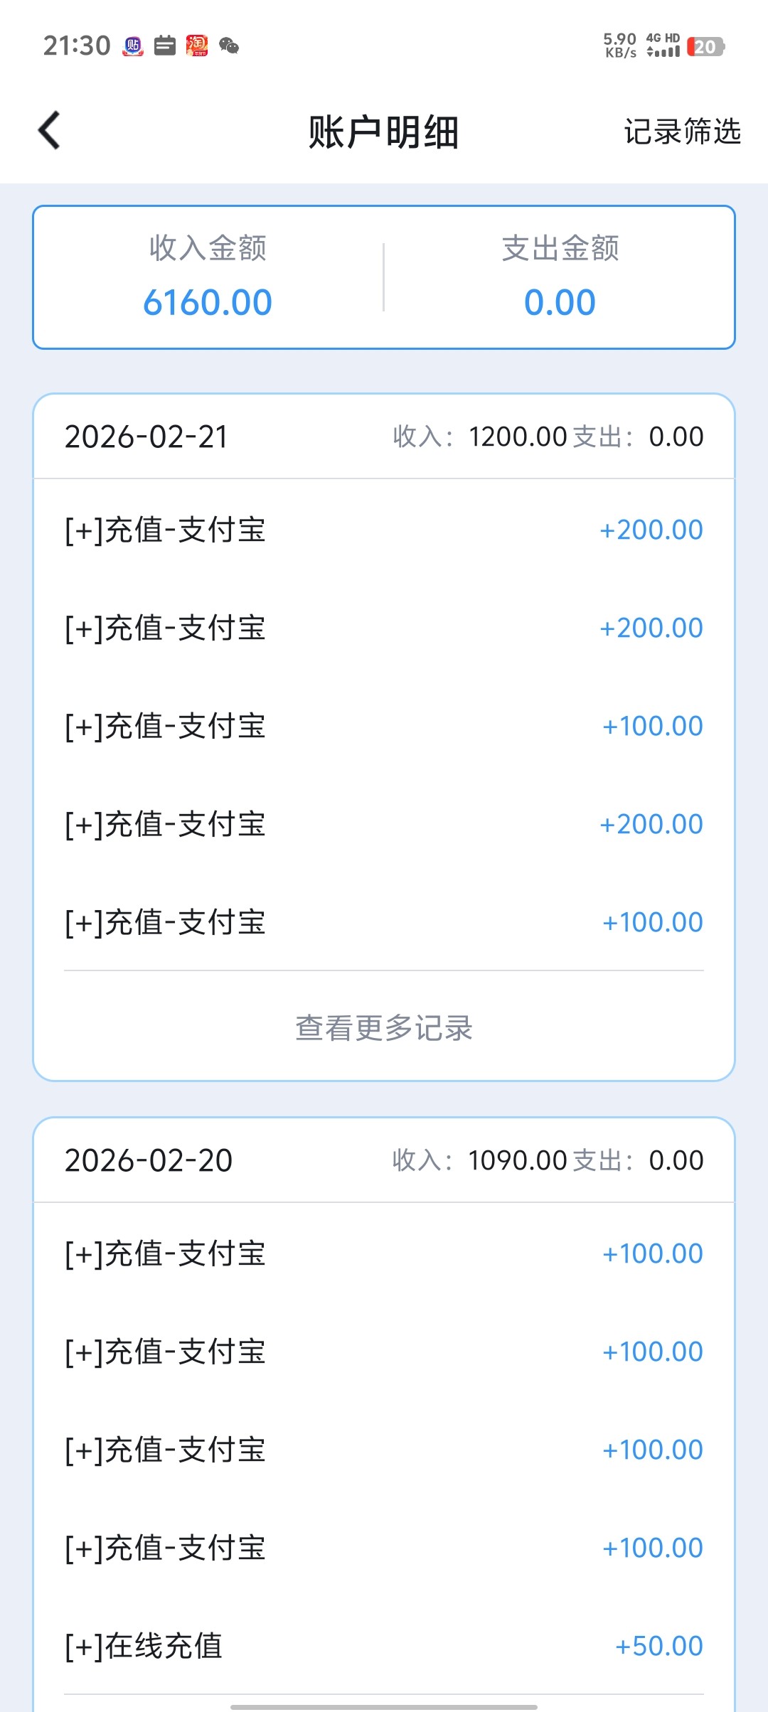Open last +100.00 record under 2026-02-21

[x=384, y=923]
